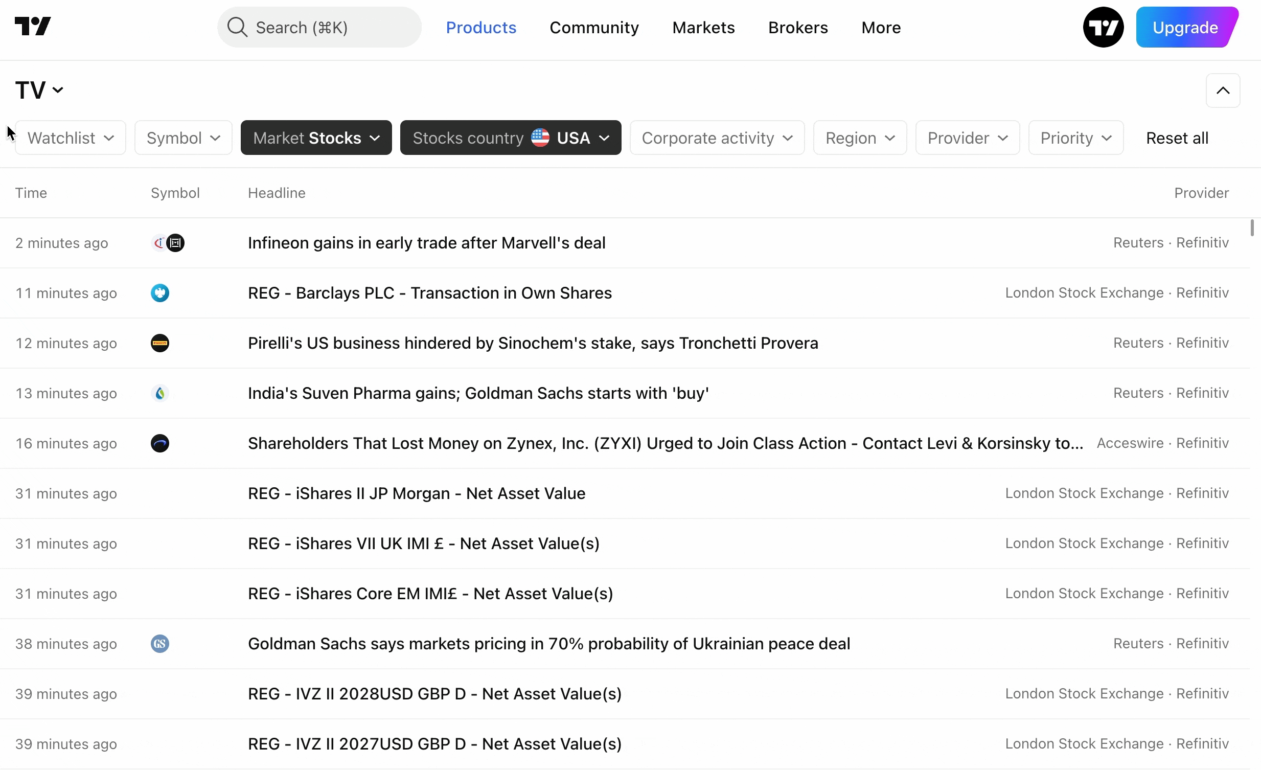Click the Goldman Sachs GS symbol icon
The width and height of the screenshot is (1261, 770).
(x=159, y=644)
